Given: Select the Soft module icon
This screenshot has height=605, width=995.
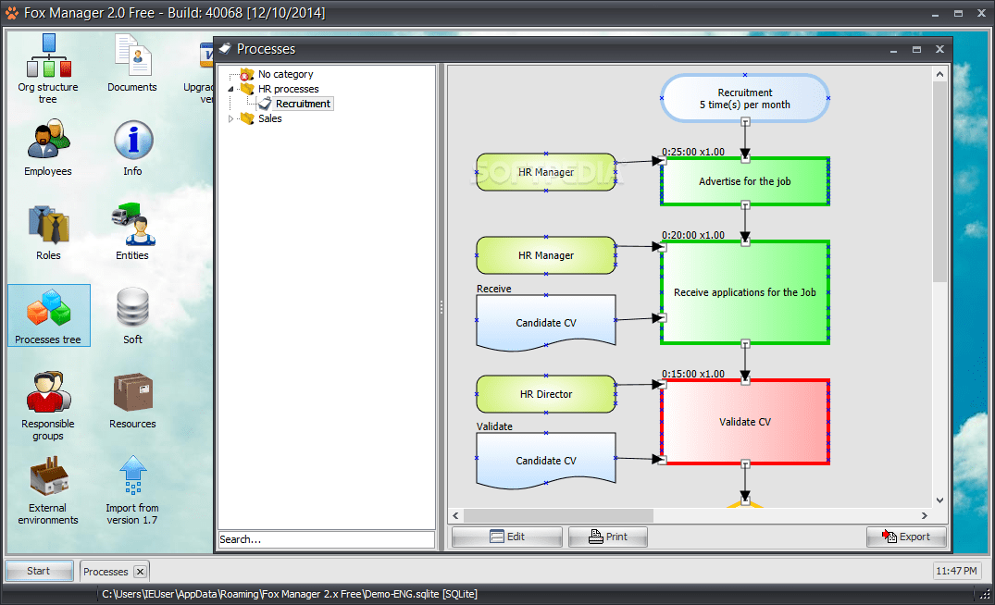Looking at the screenshot, I should [131, 315].
